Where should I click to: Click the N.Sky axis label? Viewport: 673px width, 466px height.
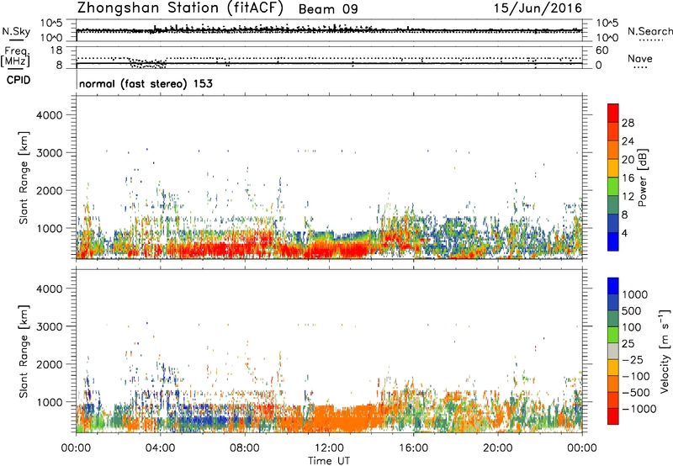click(x=16, y=31)
